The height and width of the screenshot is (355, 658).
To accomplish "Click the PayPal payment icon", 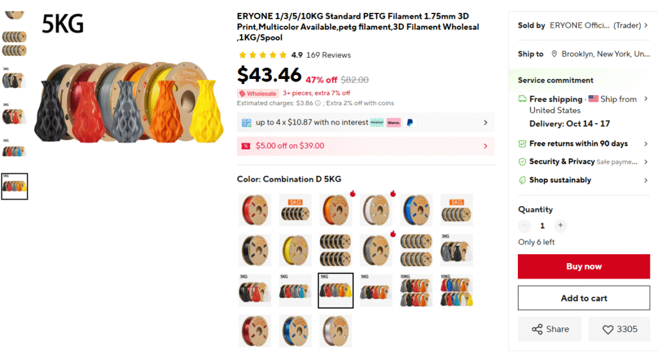I will 410,123.
